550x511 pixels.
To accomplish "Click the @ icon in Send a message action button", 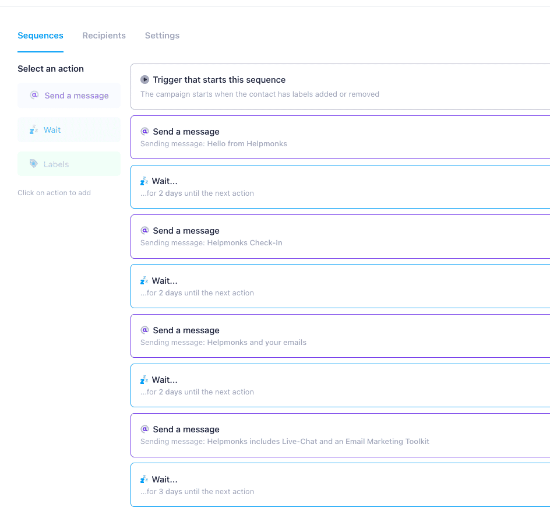I will click(x=34, y=95).
